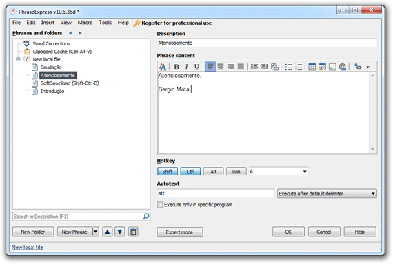Open New Phrase dropdown arrow
Viewport: 393px width, 264px height.
[96, 232]
